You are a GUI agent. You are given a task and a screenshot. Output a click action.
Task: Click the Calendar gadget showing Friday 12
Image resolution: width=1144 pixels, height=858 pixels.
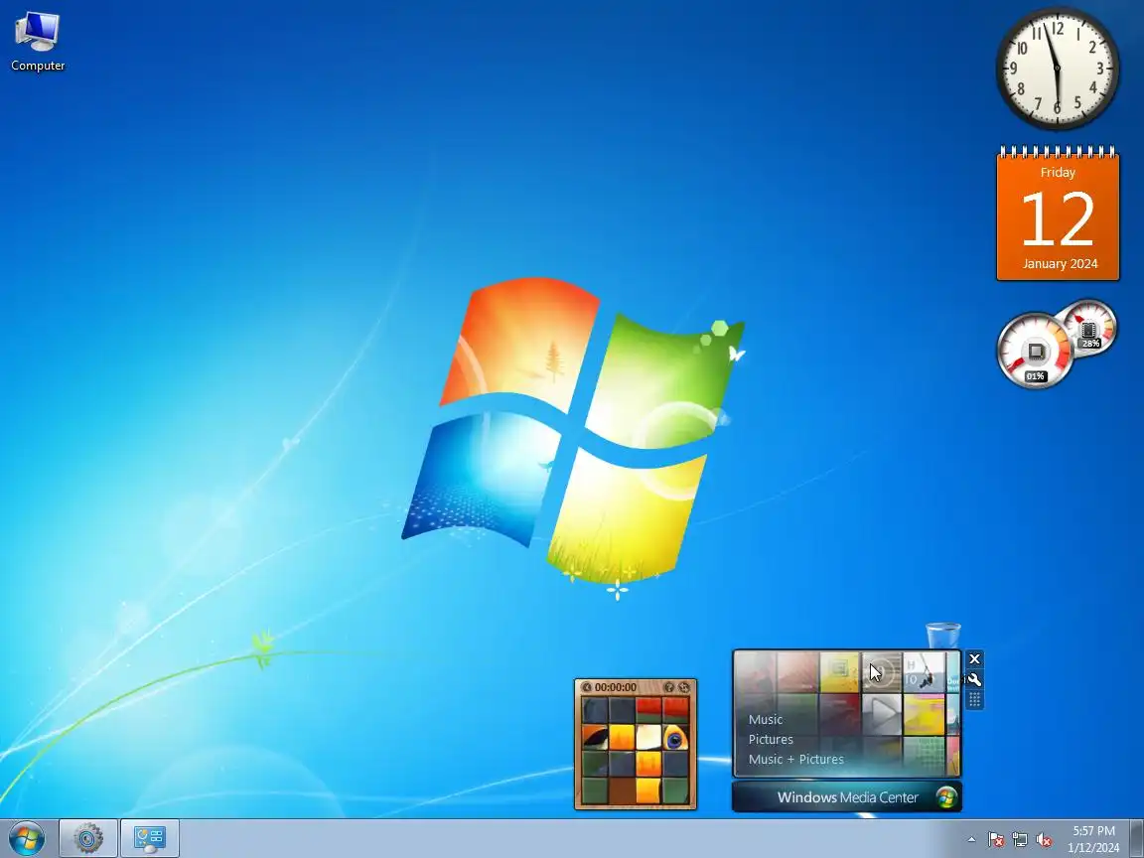1058,214
